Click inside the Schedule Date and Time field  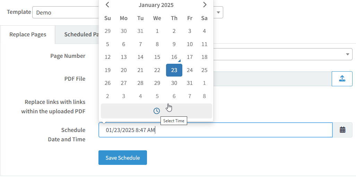click(x=216, y=130)
